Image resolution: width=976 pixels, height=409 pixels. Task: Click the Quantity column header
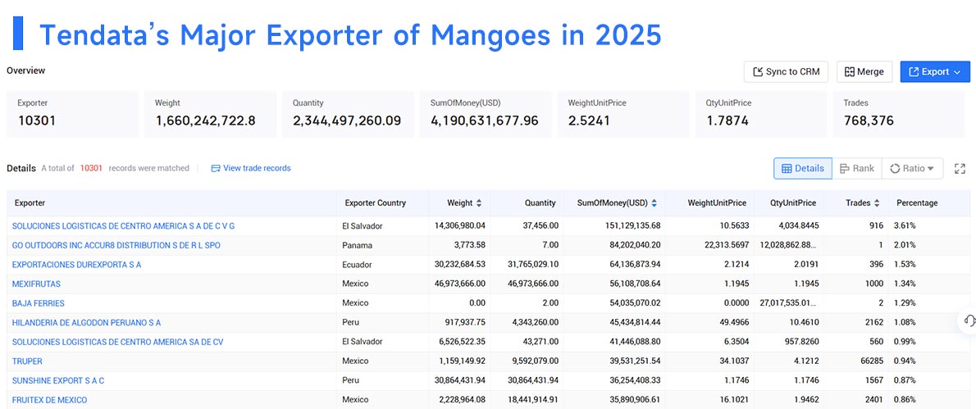540,202
